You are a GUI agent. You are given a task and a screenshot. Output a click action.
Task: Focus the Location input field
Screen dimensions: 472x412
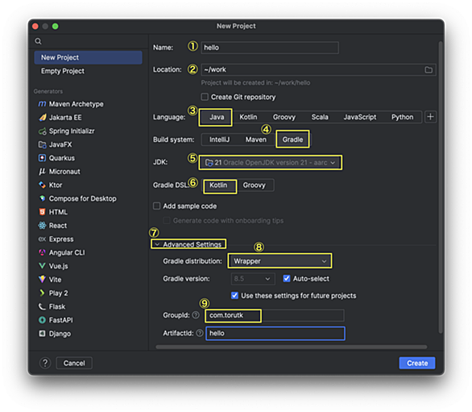(318, 70)
